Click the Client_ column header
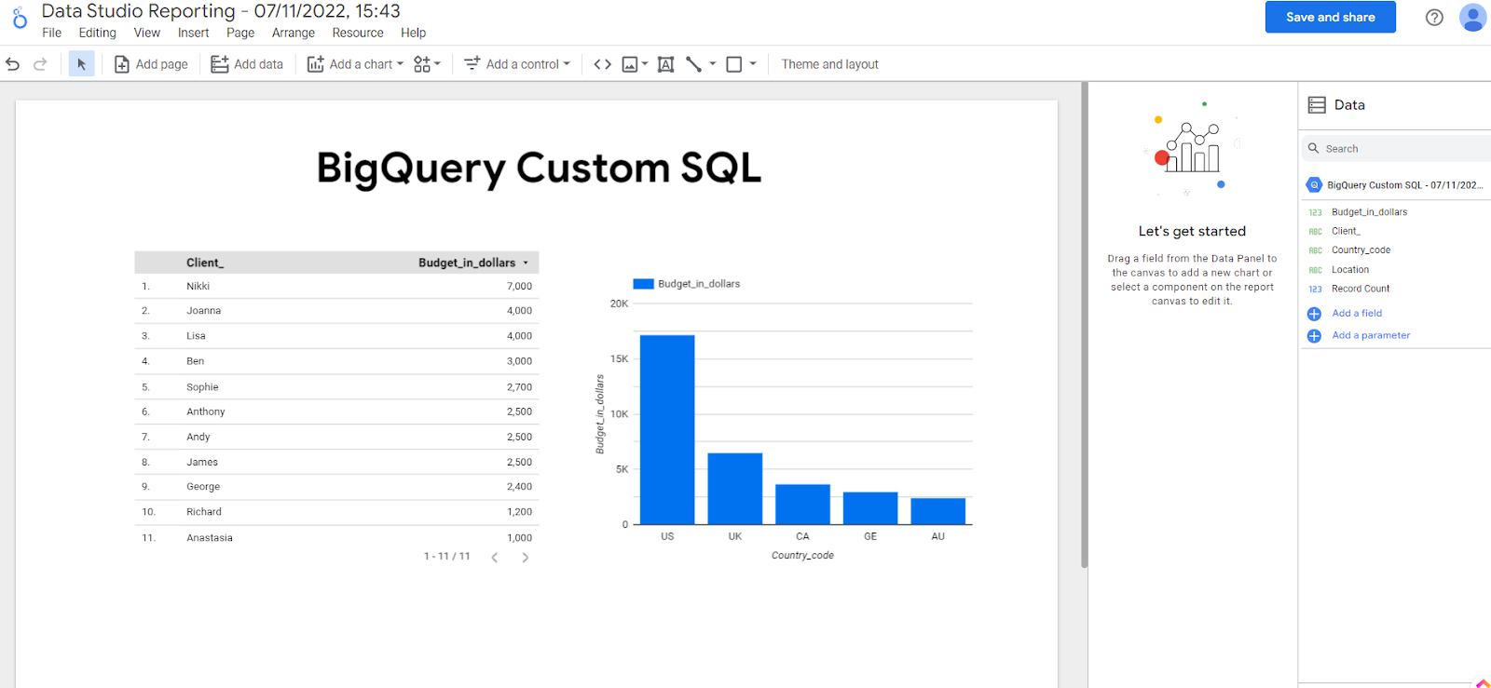This screenshot has width=1491, height=688. (205, 263)
